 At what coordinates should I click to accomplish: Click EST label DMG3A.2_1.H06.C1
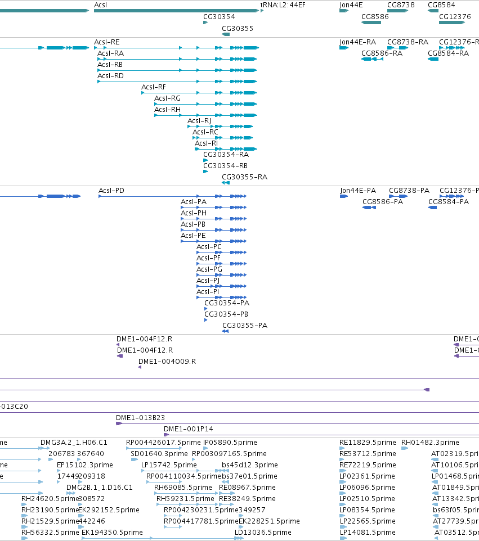(x=74, y=443)
